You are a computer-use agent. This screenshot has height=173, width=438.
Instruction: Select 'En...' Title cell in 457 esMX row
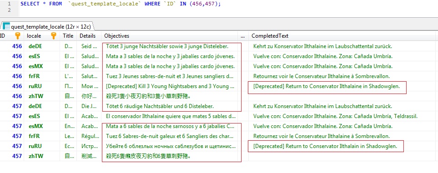68,126
